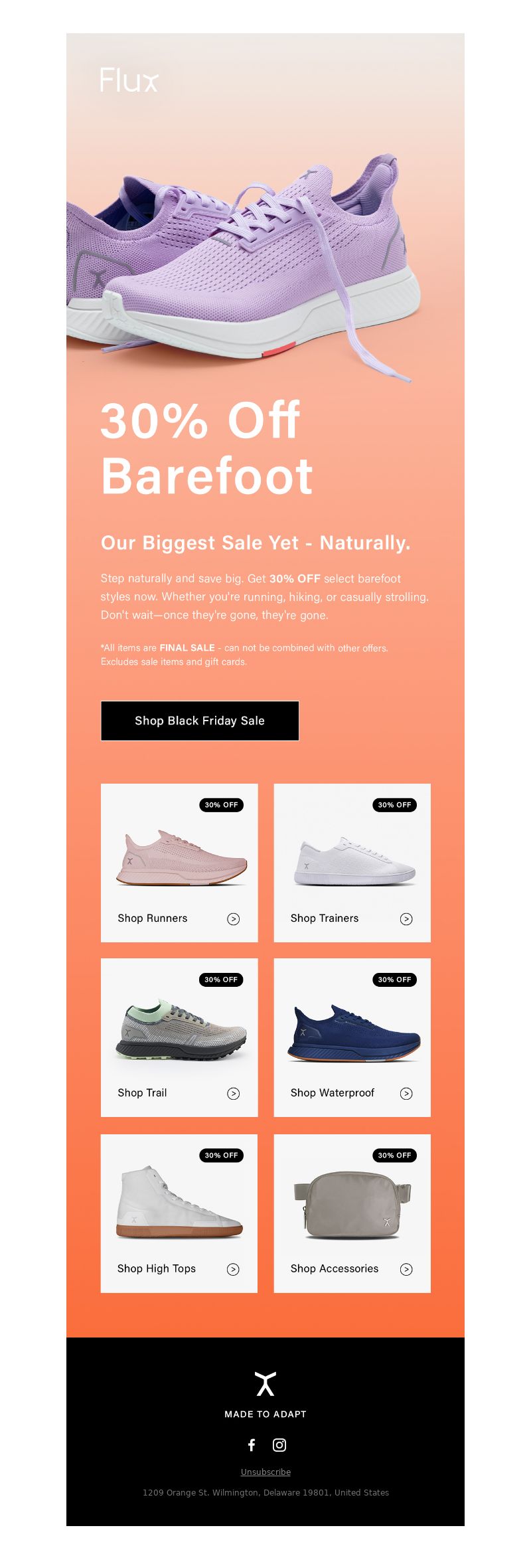Image resolution: width=531 pixels, height=1552 pixels.
Task: Open the Instagram icon in footer
Action: point(279,1444)
